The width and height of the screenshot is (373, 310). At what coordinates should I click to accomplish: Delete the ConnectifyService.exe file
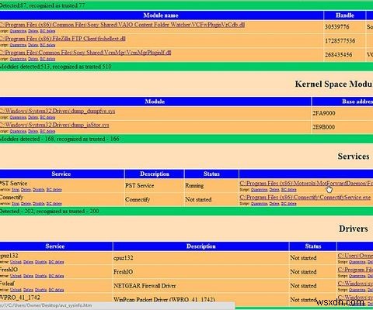pos(274,204)
